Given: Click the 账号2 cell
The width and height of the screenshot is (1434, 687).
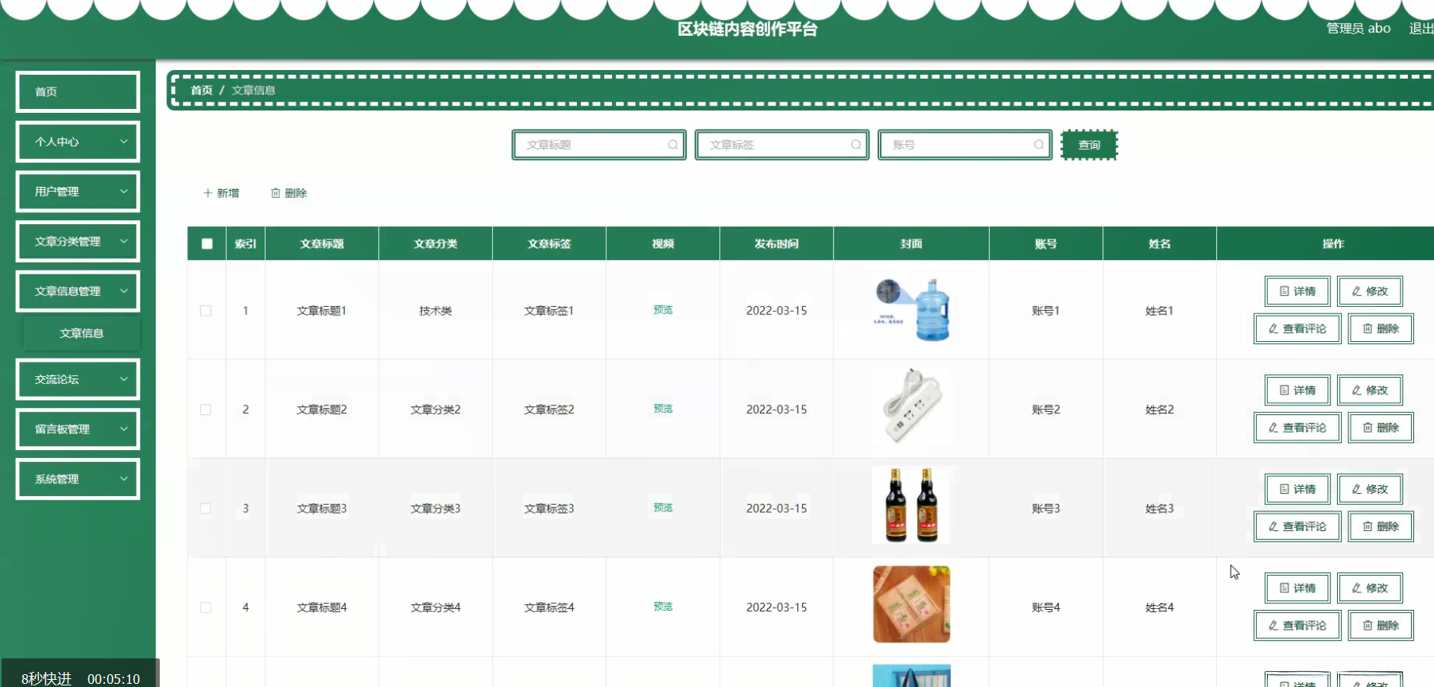Looking at the screenshot, I should (1046, 409).
